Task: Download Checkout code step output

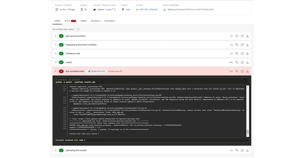Action: point(247,54)
